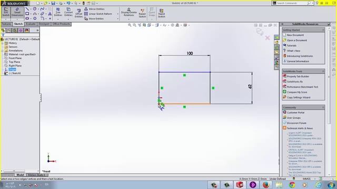Activate the Smart Dimension tool
The width and height of the screenshot is (337, 189).
[17, 12]
